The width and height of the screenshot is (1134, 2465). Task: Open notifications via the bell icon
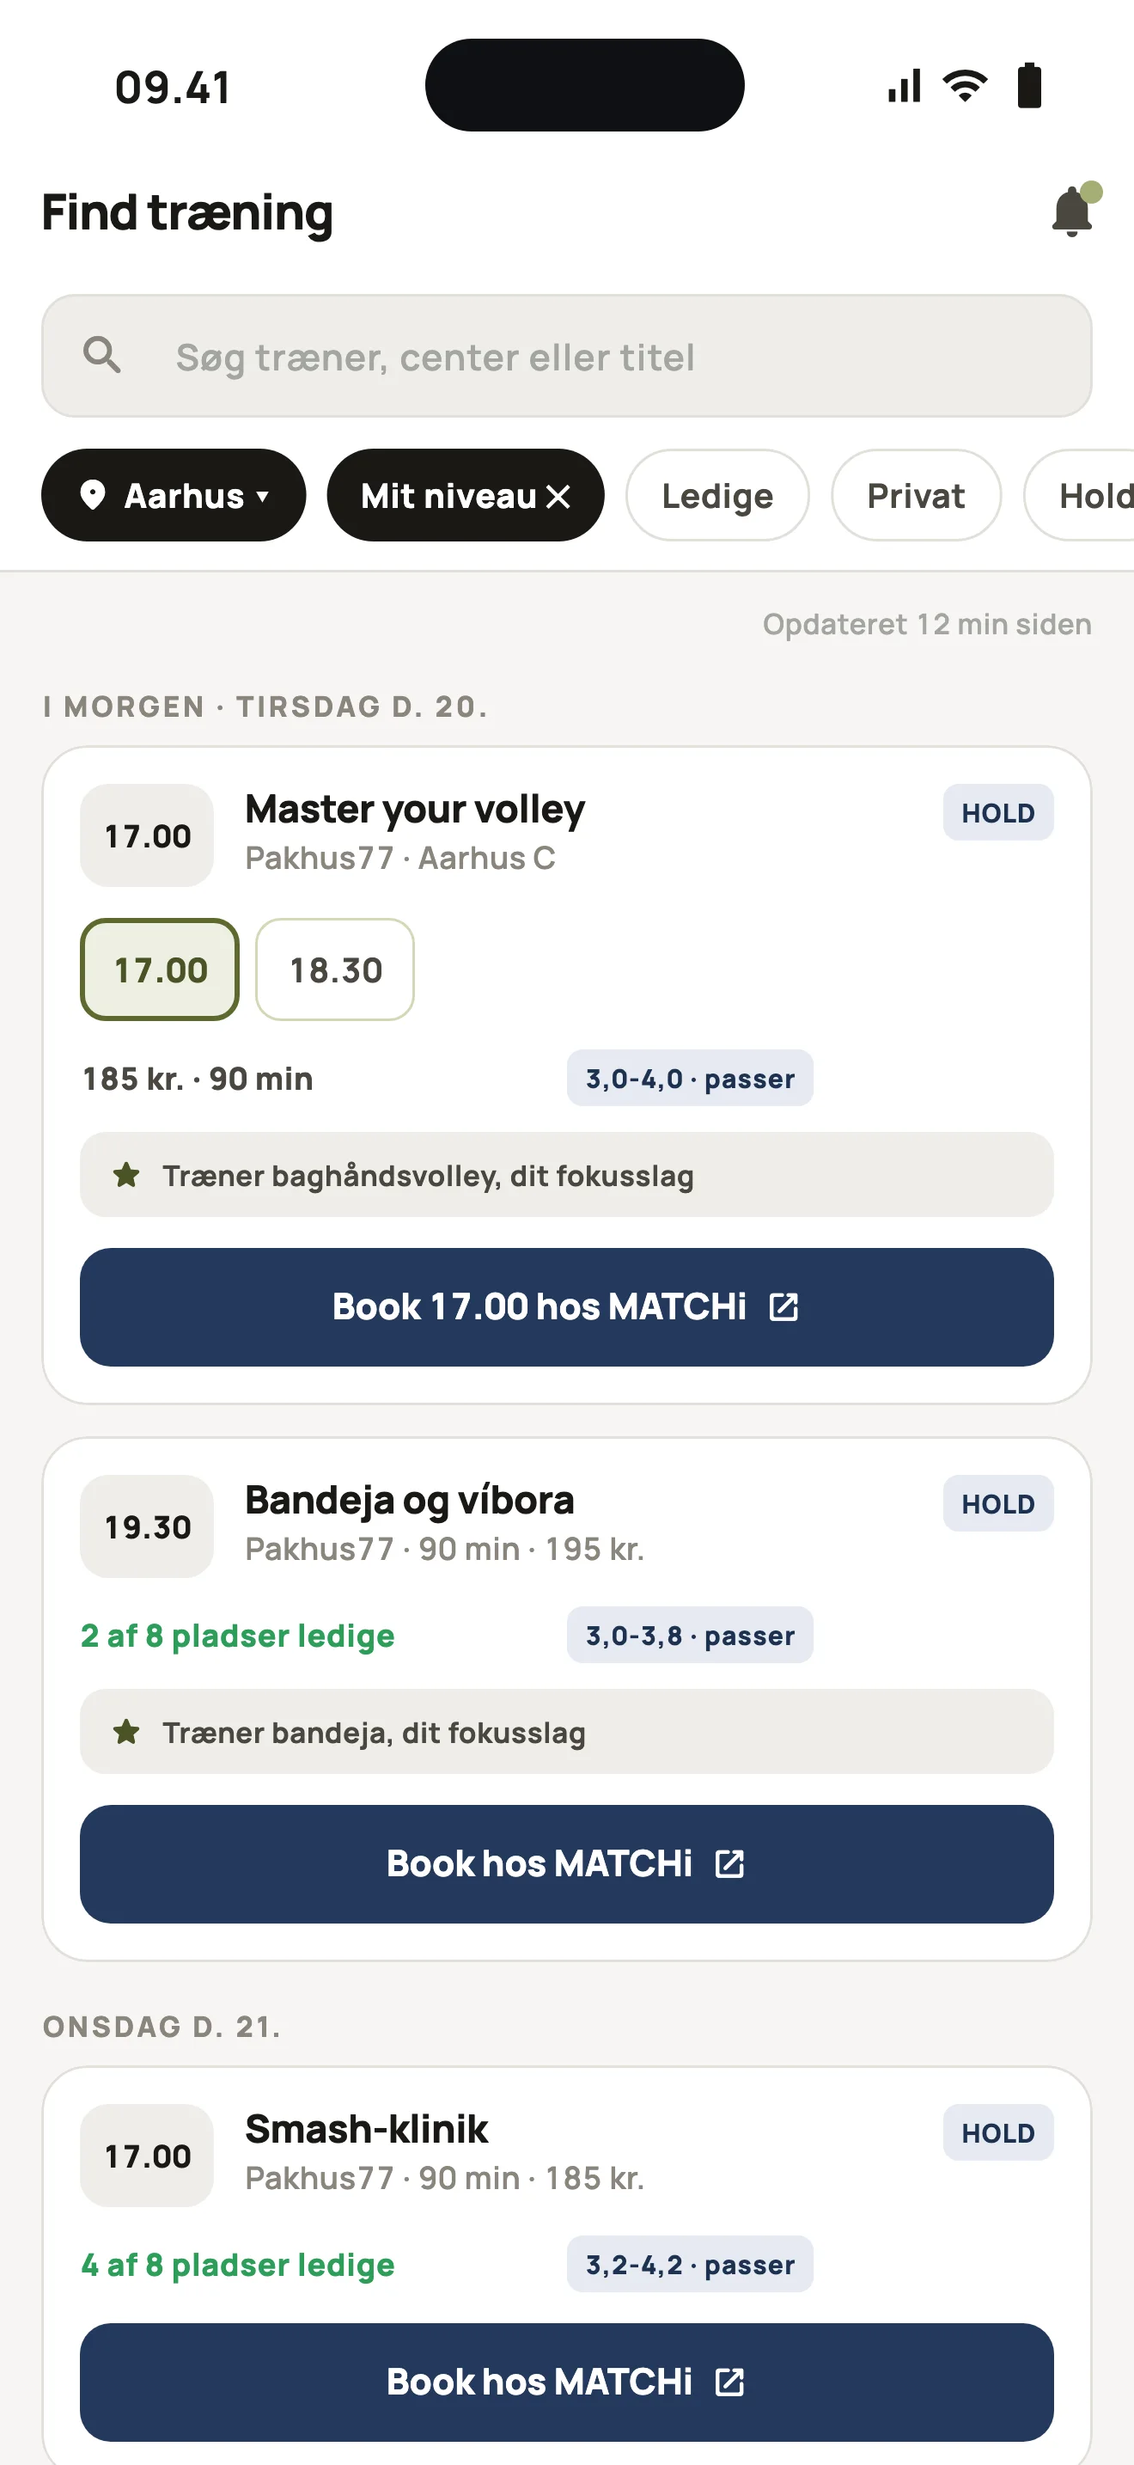[1073, 211]
